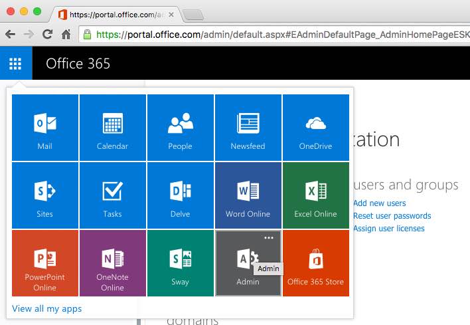Image resolution: width=470 pixels, height=325 pixels.
Task: Open the People app tile
Action: tap(181, 128)
